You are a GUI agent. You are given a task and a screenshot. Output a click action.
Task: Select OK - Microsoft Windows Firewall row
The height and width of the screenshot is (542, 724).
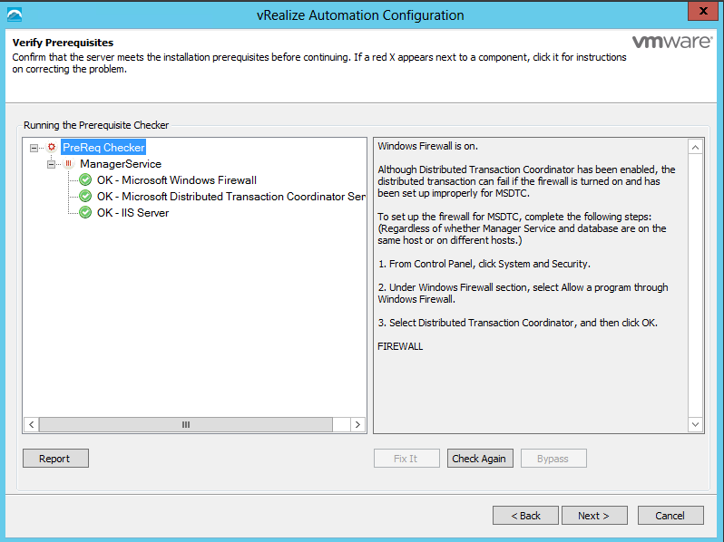click(x=177, y=179)
